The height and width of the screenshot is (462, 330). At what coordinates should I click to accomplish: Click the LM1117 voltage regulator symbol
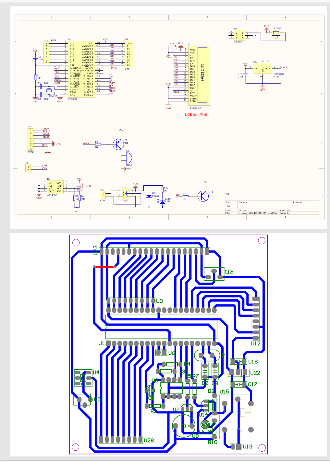point(262,69)
